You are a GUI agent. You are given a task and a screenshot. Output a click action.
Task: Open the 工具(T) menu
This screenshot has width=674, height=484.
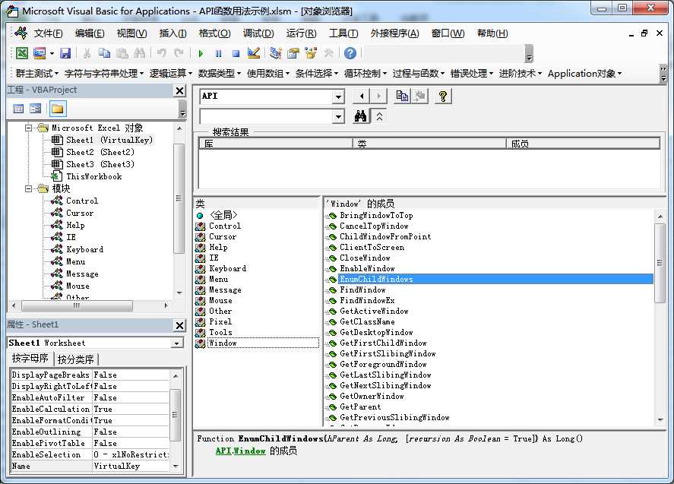click(343, 33)
